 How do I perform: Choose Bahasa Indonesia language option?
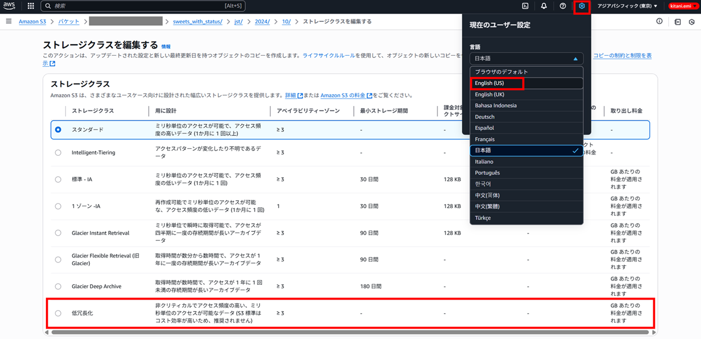[x=526, y=106]
